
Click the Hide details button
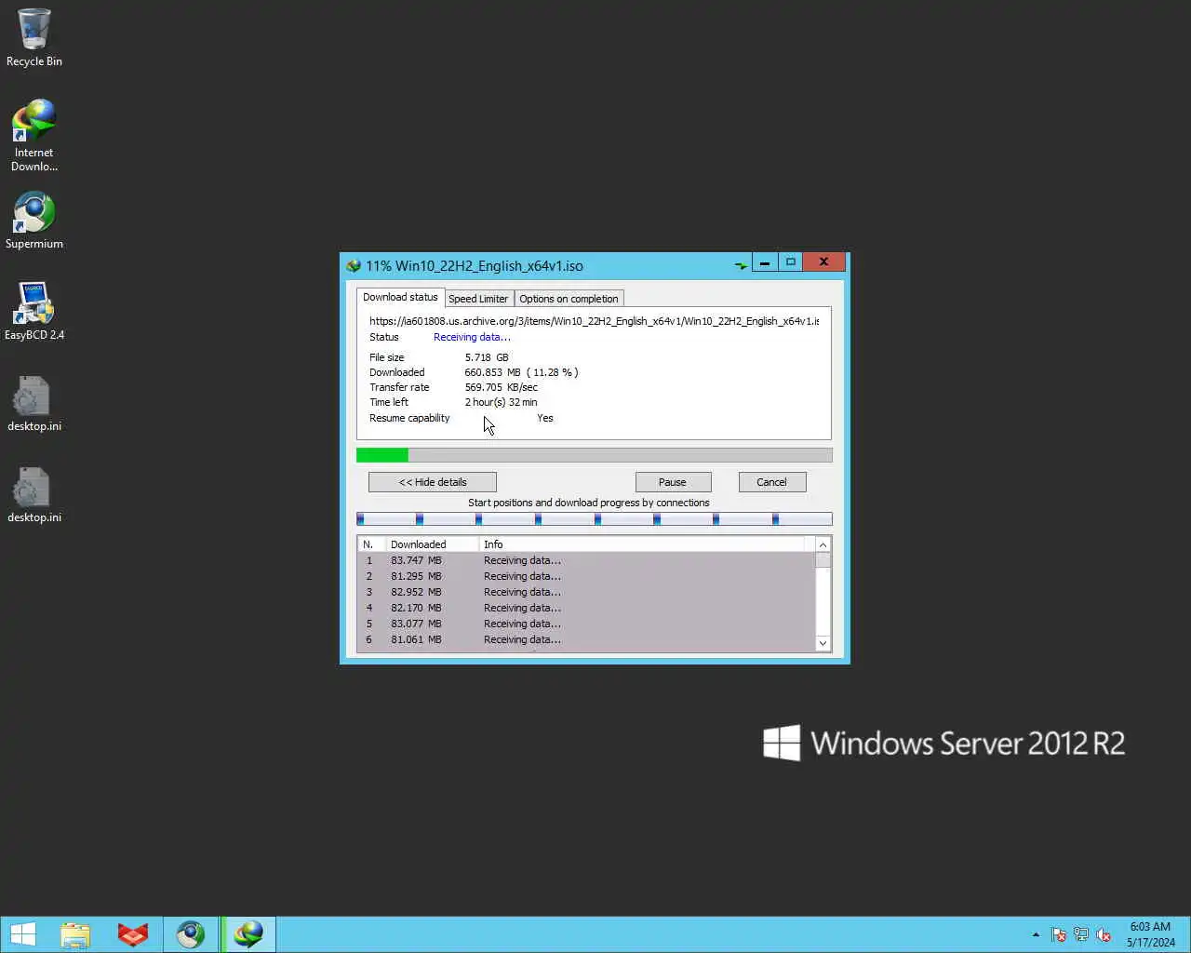coord(433,482)
